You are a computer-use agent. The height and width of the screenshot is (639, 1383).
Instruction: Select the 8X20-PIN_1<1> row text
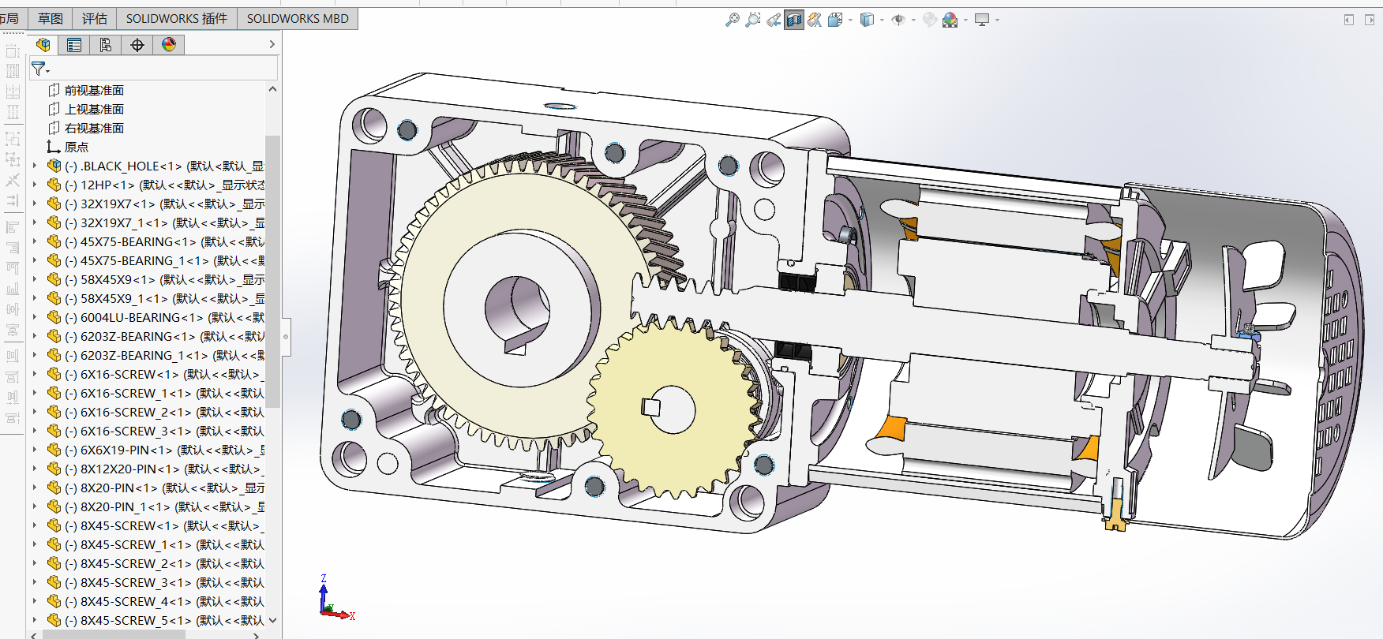point(164,507)
